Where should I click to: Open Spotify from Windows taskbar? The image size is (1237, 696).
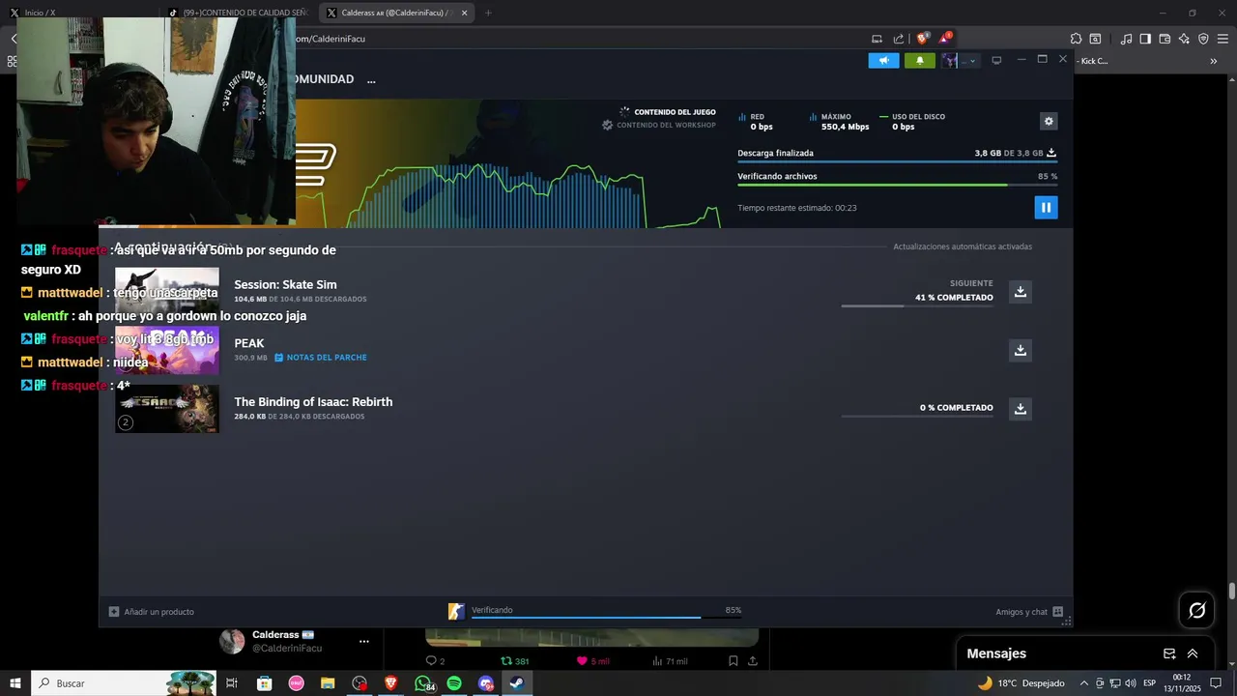(454, 683)
